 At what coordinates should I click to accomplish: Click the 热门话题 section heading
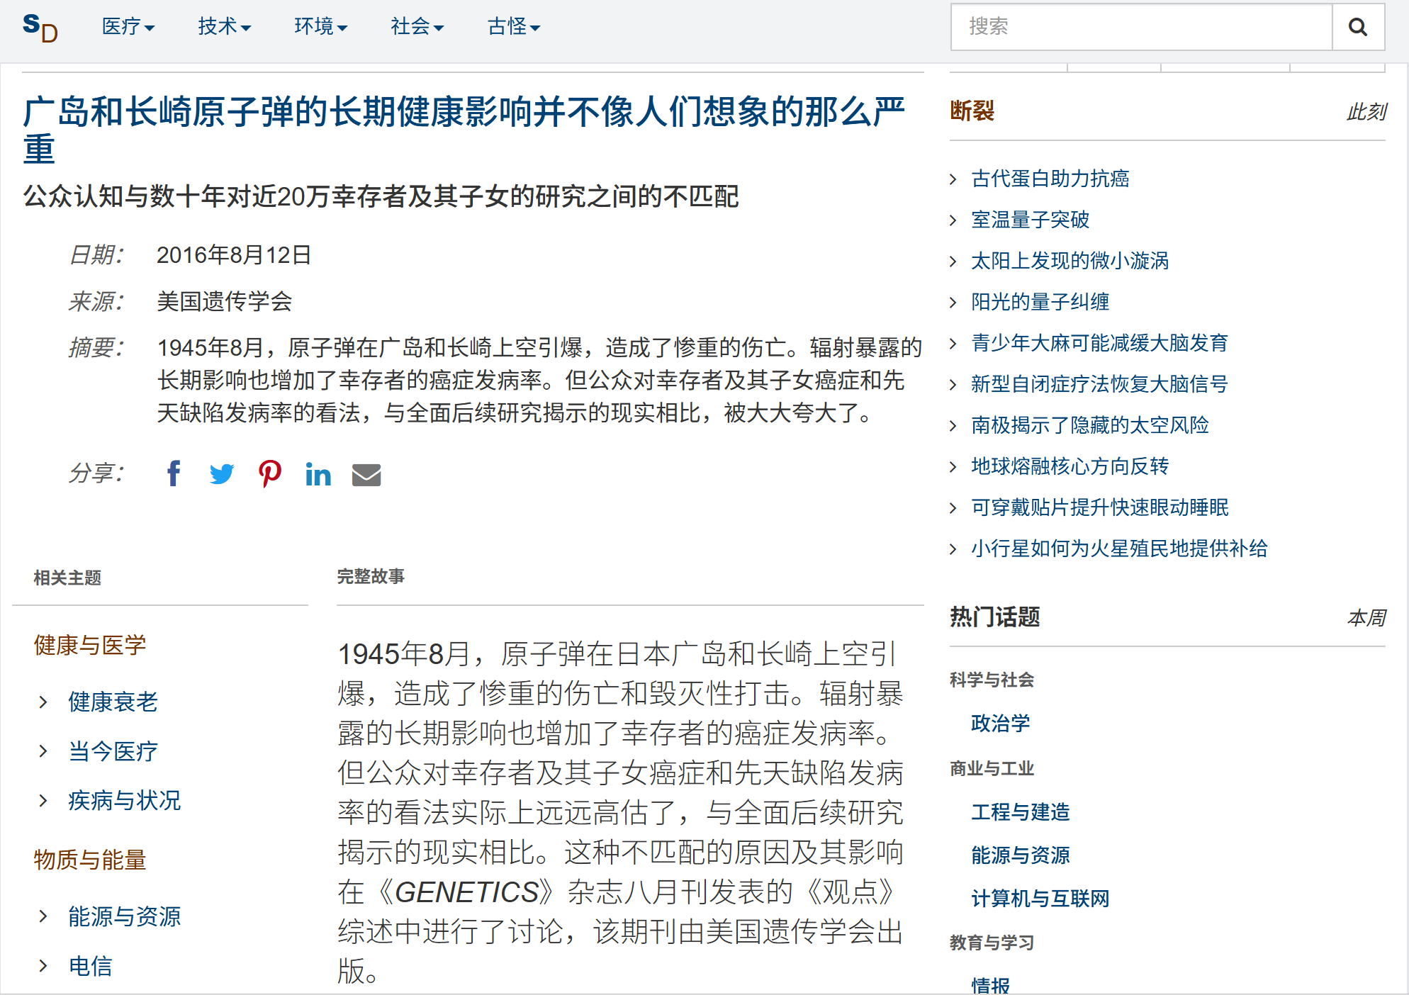(994, 617)
